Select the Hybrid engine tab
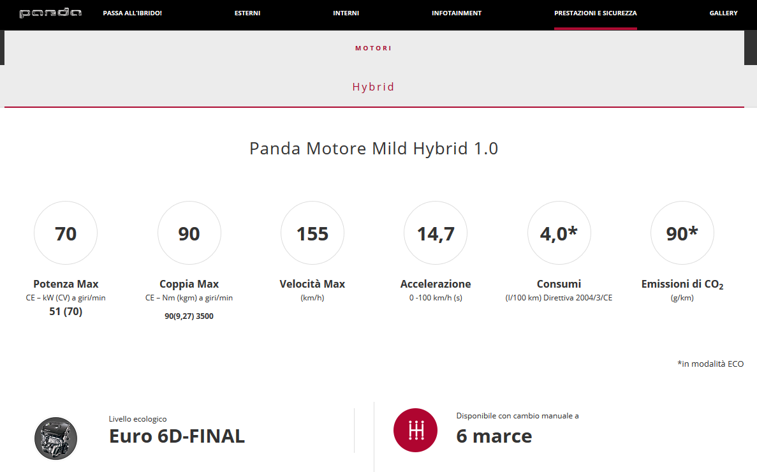This screenshot has width=757, height=472. [373, 87]
